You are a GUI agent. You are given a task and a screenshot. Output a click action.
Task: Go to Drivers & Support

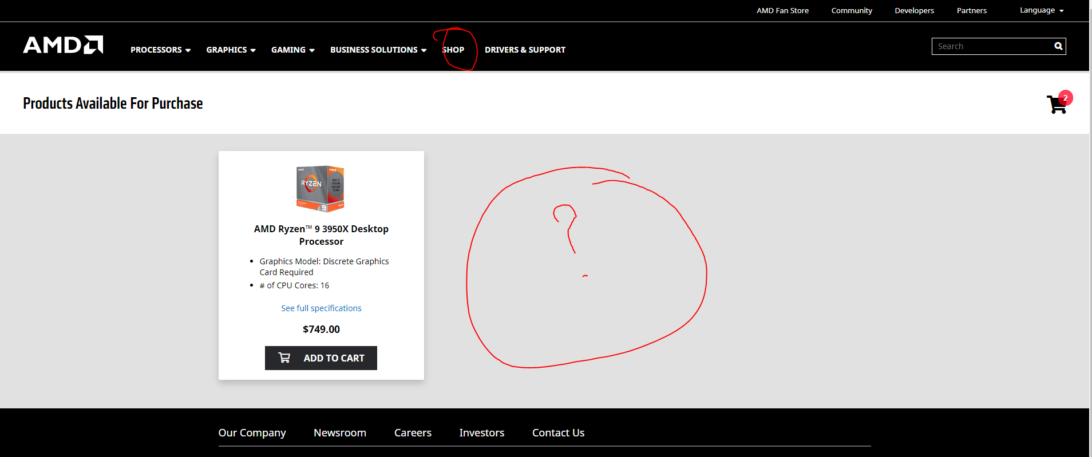click(525, 50)
